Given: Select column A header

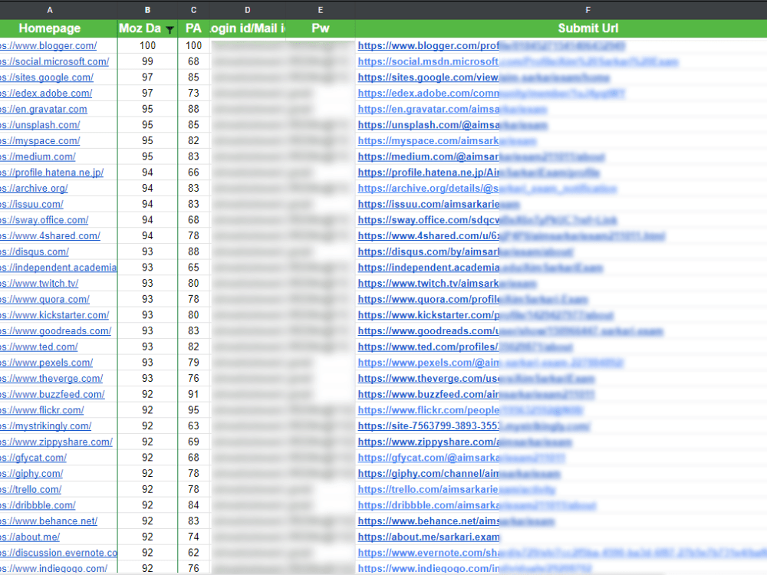Looking at the screenshot, I should [x=49, y=10].
